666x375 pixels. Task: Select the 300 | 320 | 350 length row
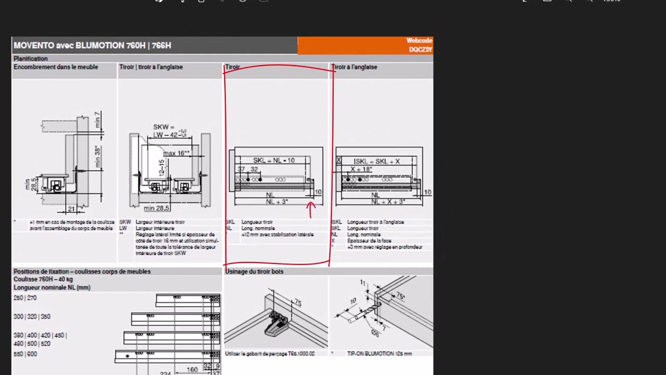tap(32, 317)
